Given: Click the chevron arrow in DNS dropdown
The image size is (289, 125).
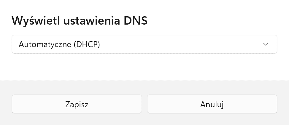Looking at the screenshot, I should 265,44.
